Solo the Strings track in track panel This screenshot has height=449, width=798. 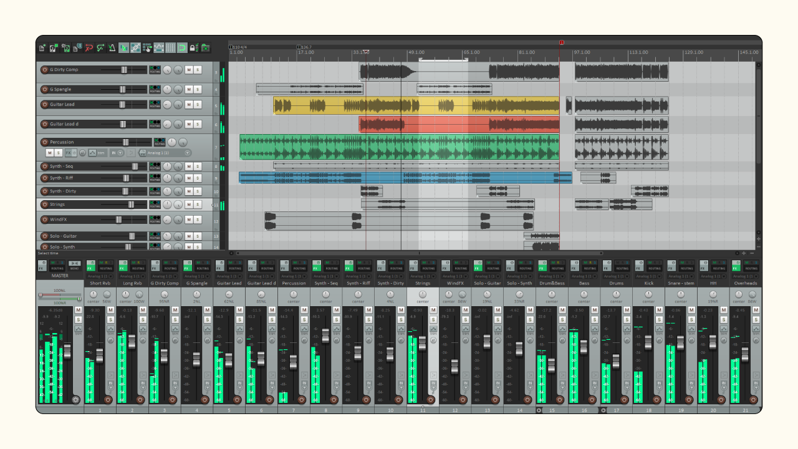coord(198,204)
